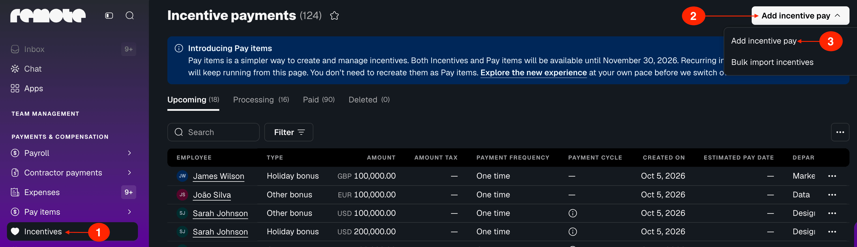Open row actions for João Silva
857x247 pixels.
(x=832, y=195)
